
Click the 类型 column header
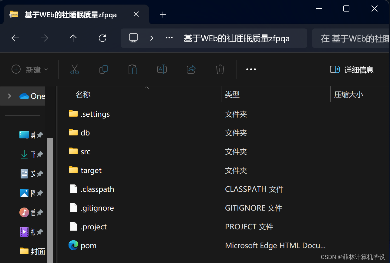[x=232, y=94]
